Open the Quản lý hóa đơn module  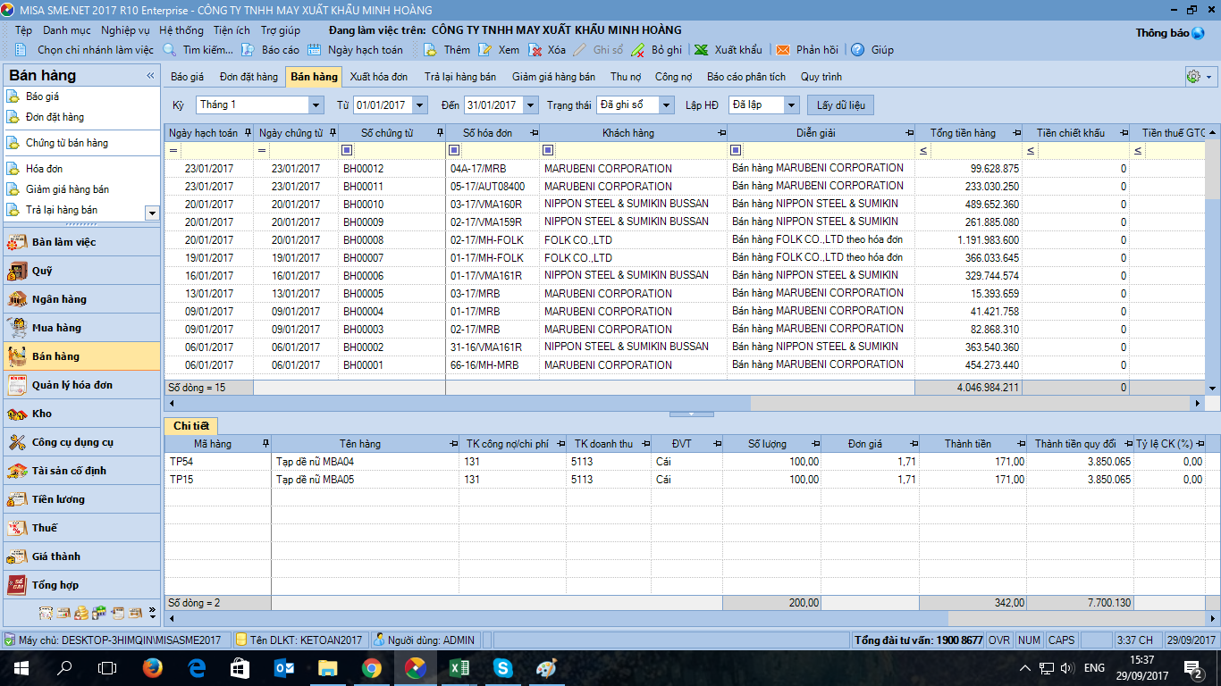(x=80, y=385)
